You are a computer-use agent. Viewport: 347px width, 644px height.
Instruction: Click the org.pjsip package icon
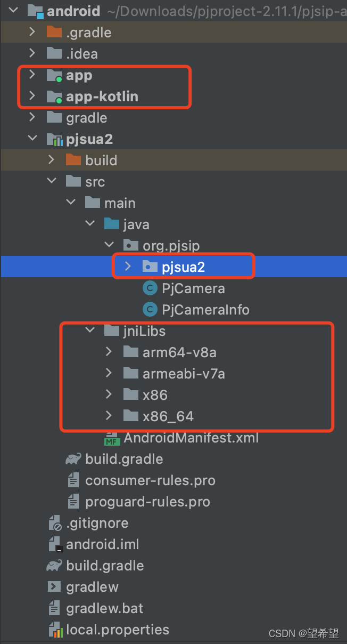130,245
